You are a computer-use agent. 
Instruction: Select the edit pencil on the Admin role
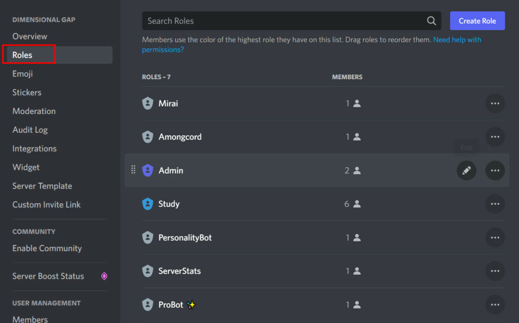466,170
